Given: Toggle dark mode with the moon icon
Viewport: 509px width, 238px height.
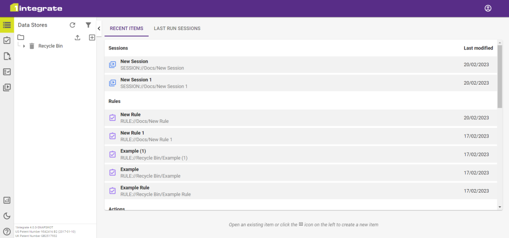Looking at the screenshot, I should pos(7,216).
